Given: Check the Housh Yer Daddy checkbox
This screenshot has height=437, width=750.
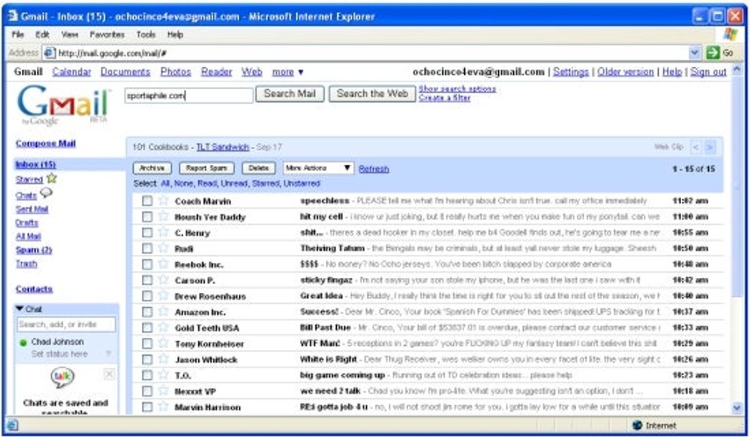Looking at the screenshot, I should pyautogui.click(x=147, y=217).
